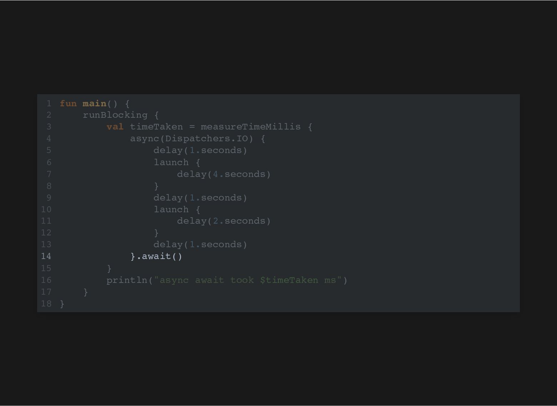This screenshot has height=406, width=557.
Task: Click line number 18 in the gutter
Action: [46, 304]
